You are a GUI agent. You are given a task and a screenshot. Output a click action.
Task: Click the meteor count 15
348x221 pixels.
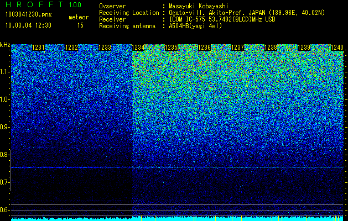pyautogui.click(x=80, y=25)
